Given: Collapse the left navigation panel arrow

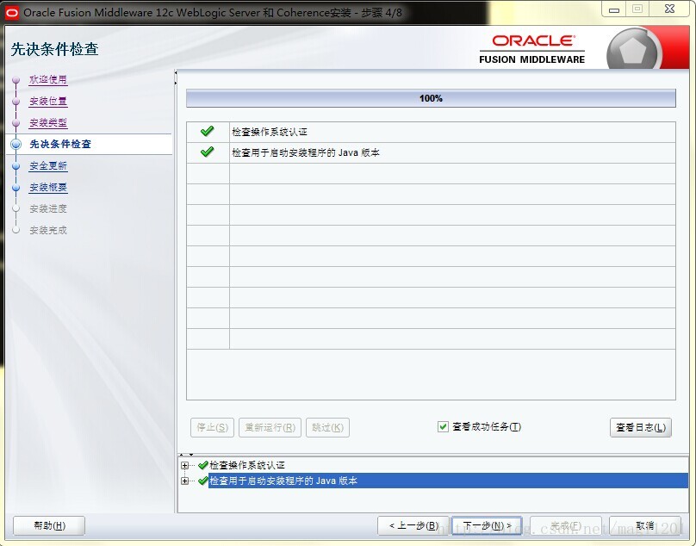Looking at the screenshot, I should [176, 72].
